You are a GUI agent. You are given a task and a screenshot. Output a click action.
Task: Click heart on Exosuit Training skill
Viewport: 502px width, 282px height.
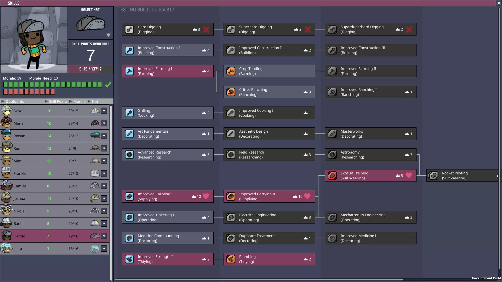409,175
